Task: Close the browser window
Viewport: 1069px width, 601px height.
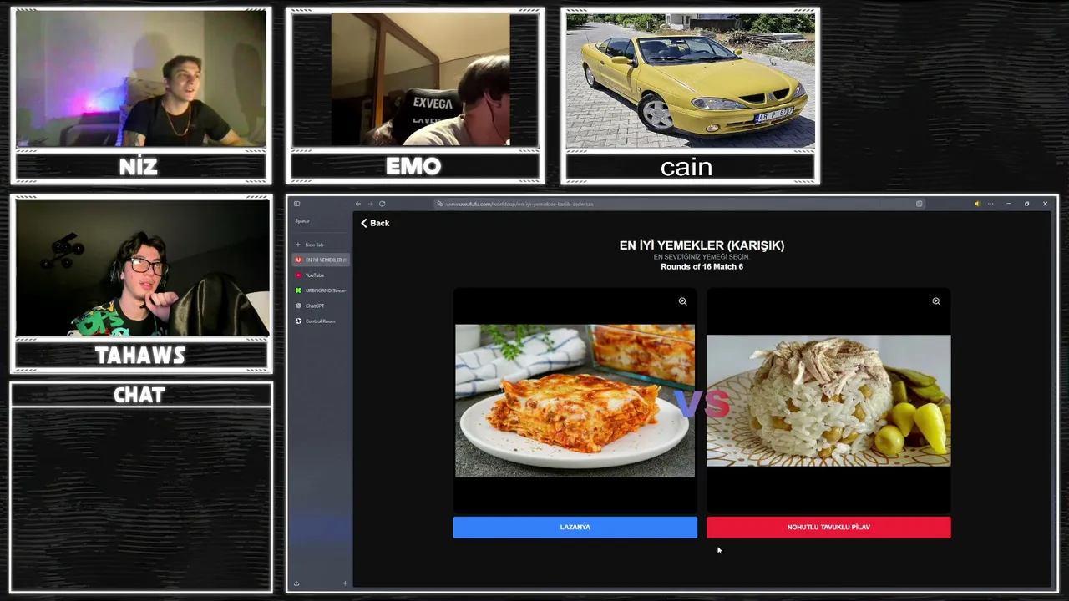Action: point(1045,204)
